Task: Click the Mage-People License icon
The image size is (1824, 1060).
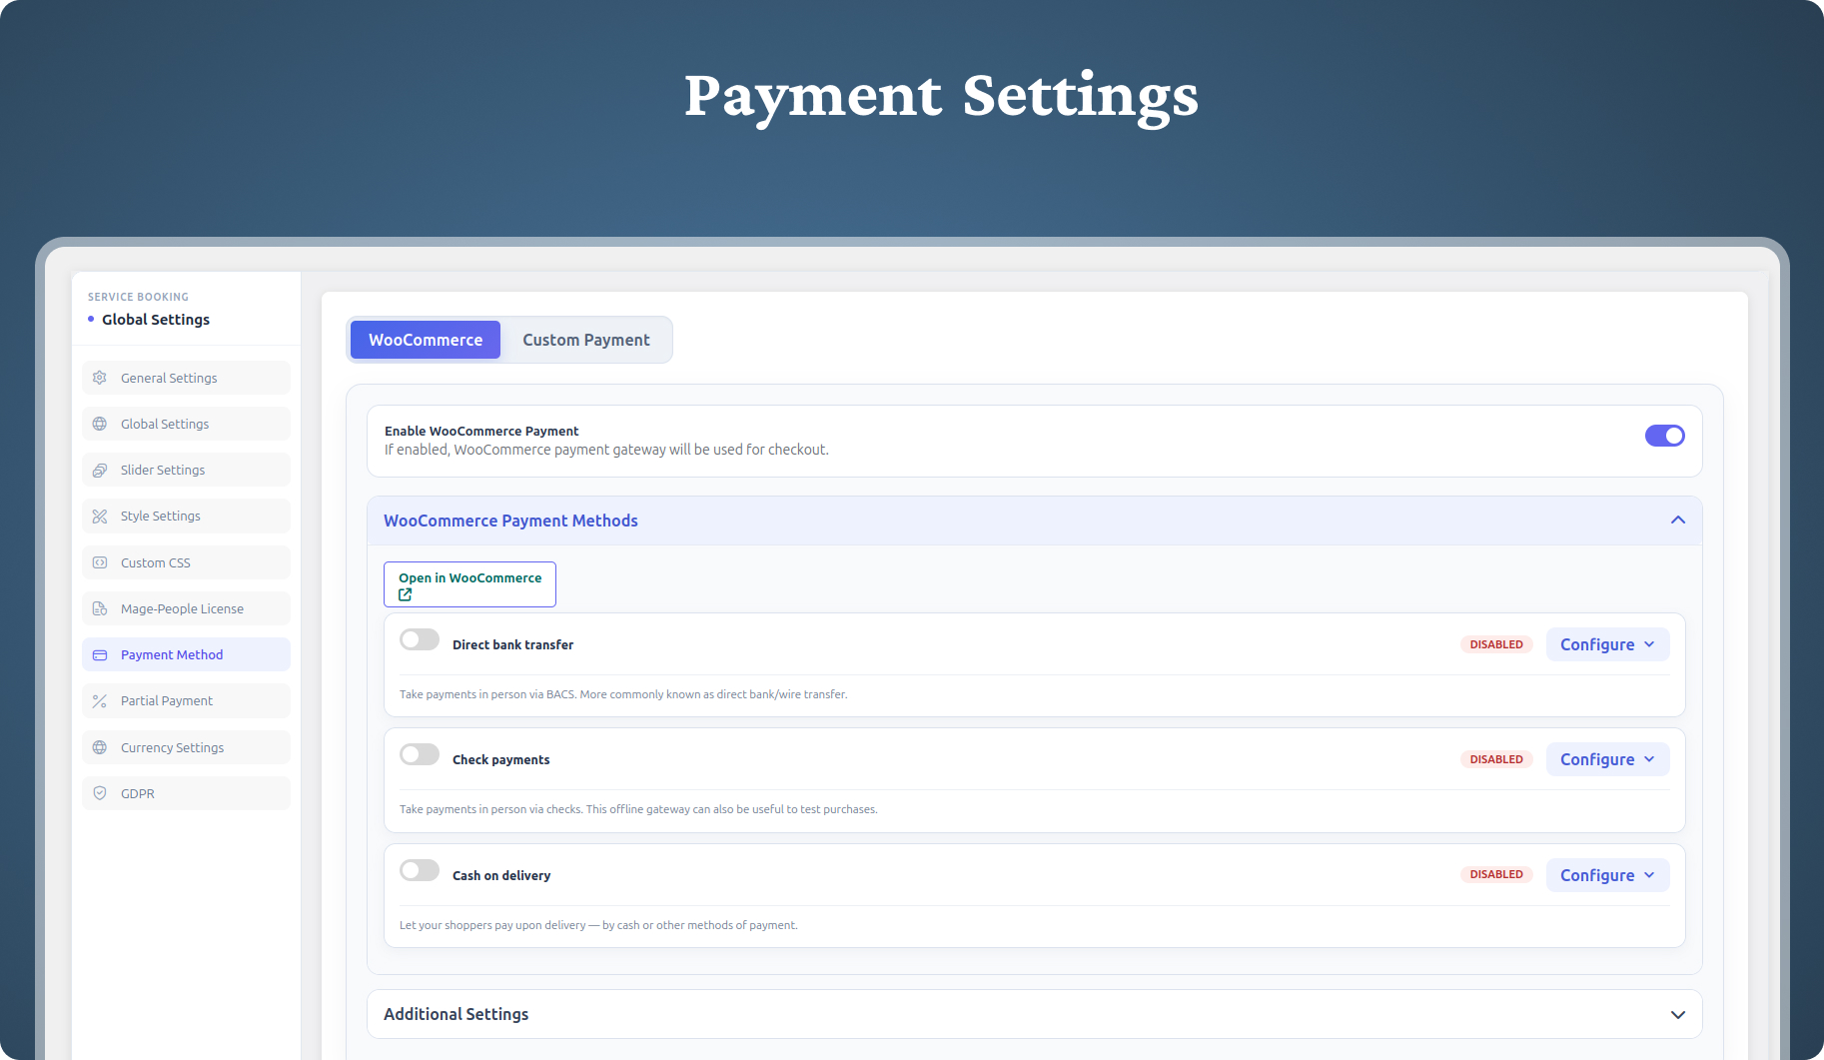Action: point(100,608)
